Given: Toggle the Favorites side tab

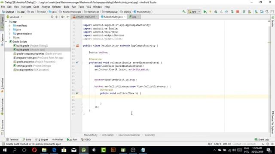Looking at the screenshot, I should click(2, 85).
